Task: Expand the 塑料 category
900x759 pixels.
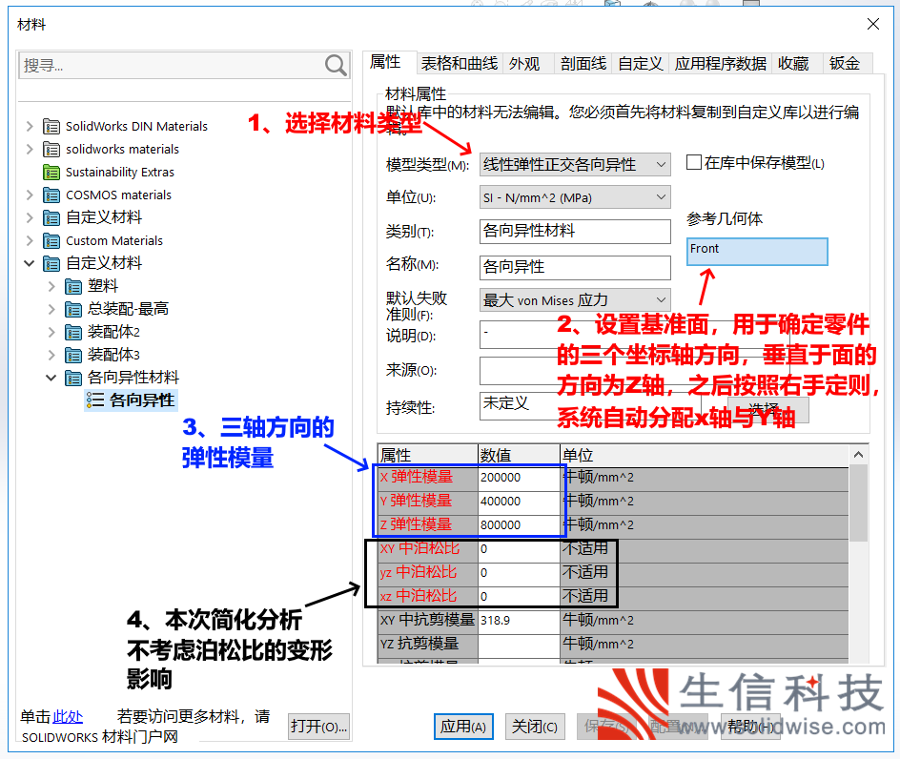Action: point(51,286)
